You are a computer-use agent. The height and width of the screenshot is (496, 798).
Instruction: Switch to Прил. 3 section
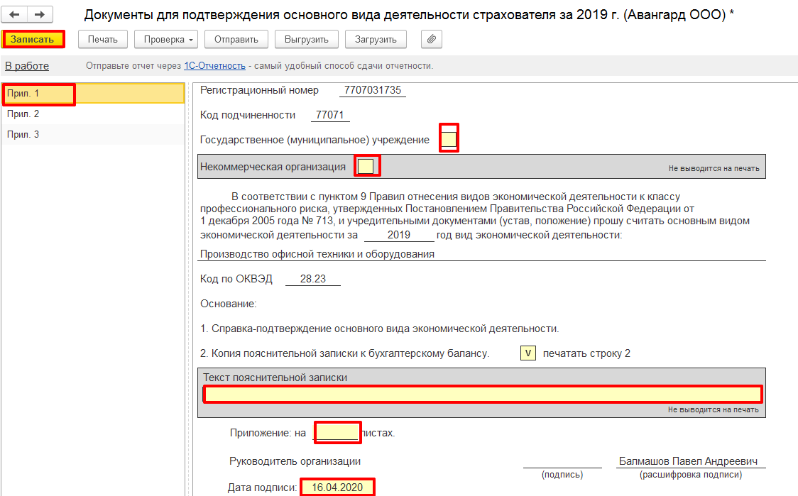pos(23,135)
